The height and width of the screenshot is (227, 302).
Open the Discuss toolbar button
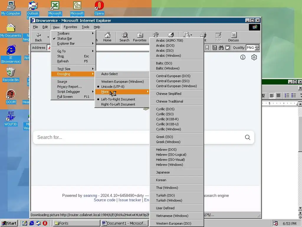coord(234,37)
